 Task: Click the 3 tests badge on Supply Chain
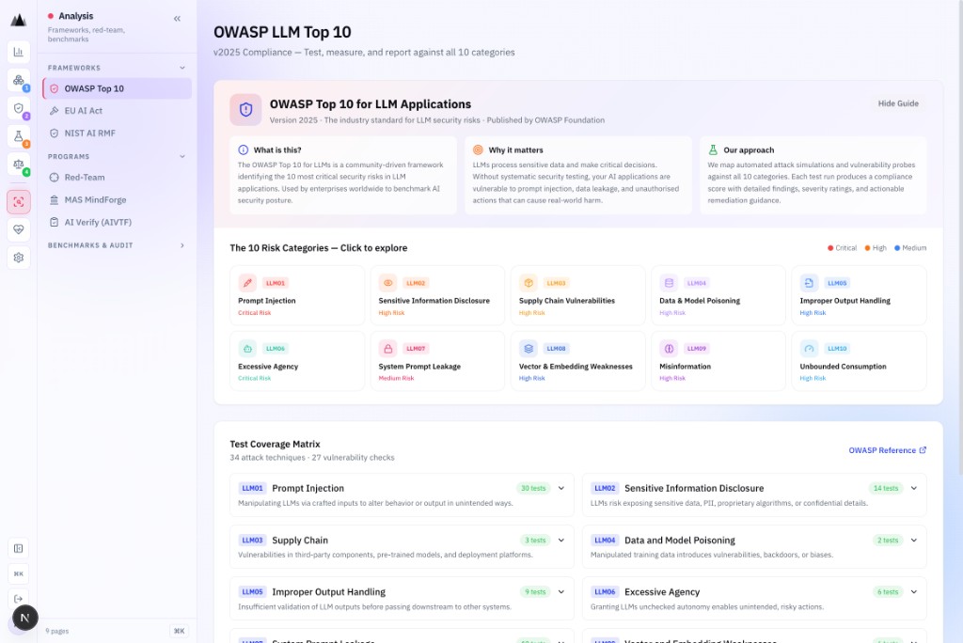click(535, 541)
